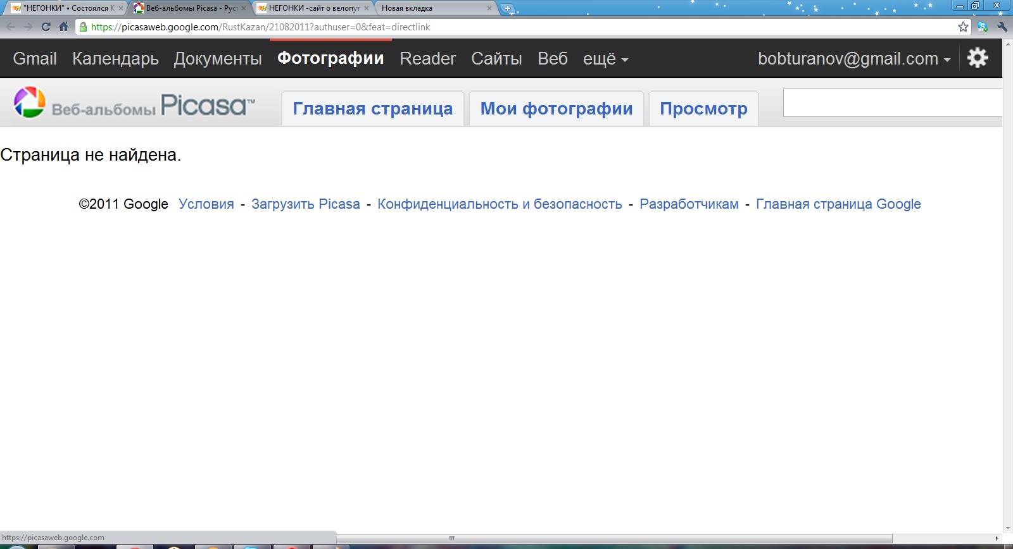Click the browser reload icon

click(46, 27)
